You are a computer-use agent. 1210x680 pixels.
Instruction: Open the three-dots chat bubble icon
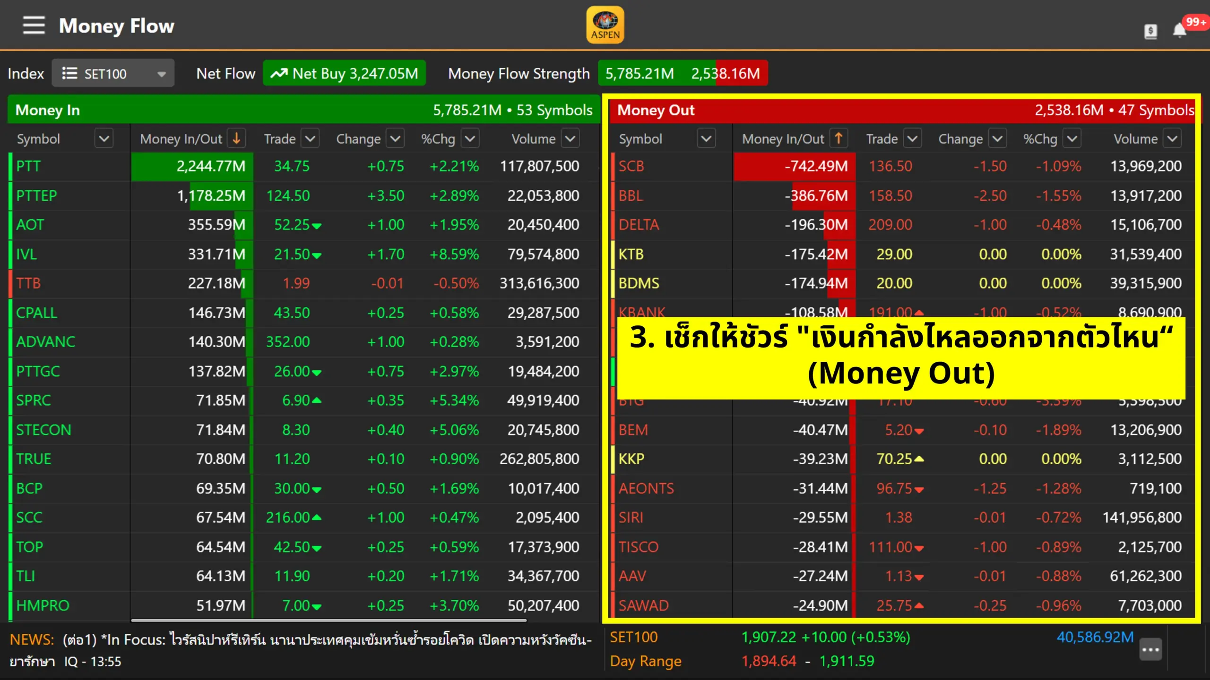[1150, 650]
